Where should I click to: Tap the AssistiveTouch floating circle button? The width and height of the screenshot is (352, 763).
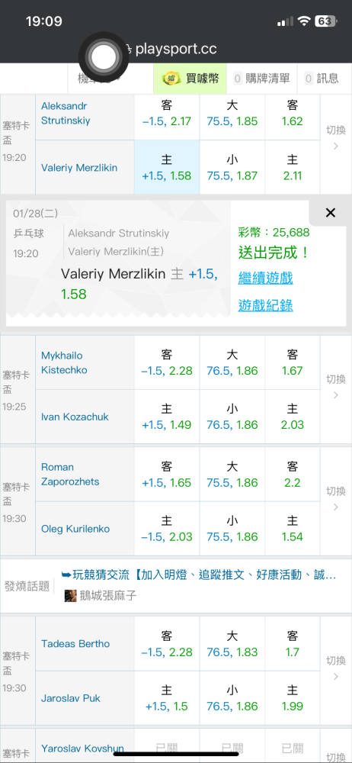(x=104, y=57)
